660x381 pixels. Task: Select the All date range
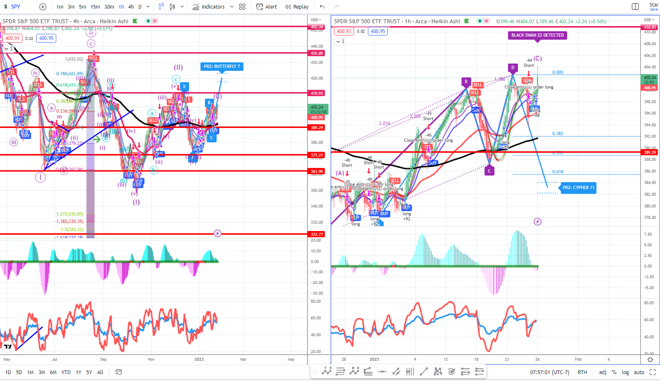(100, 372)
